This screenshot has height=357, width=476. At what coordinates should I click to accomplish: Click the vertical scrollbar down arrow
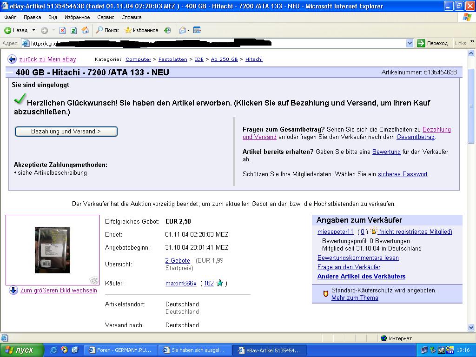click(x=471, y=327)
